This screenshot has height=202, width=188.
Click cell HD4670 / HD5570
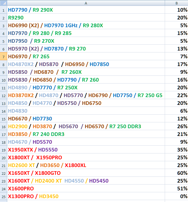[86, 142]
